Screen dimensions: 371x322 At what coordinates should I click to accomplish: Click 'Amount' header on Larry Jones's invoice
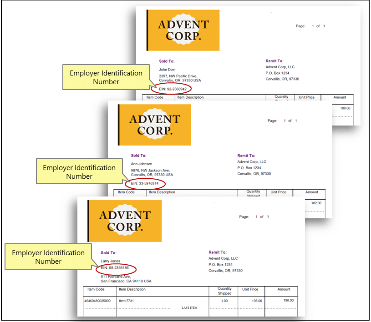click(284, 289)
